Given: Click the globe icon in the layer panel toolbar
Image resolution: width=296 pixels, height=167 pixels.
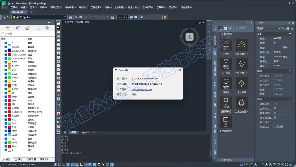Looking at the screenshot, I should (47, 28).
